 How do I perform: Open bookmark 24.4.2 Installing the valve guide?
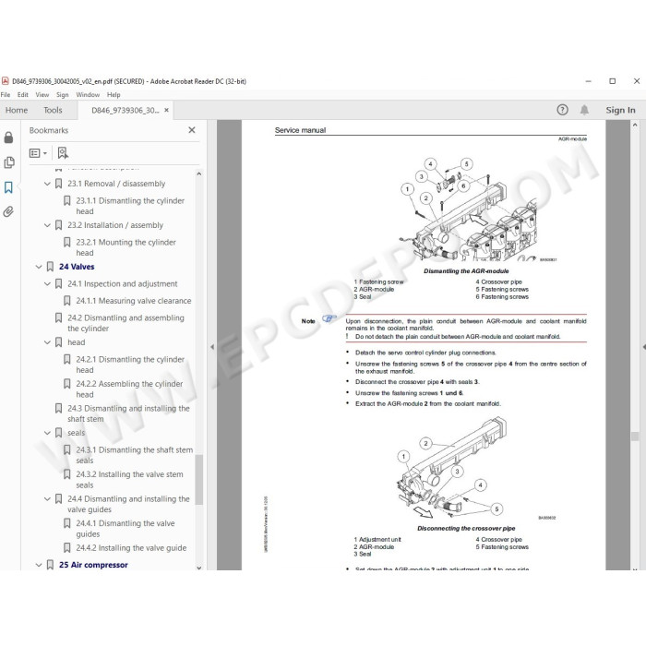pos(131,548)
